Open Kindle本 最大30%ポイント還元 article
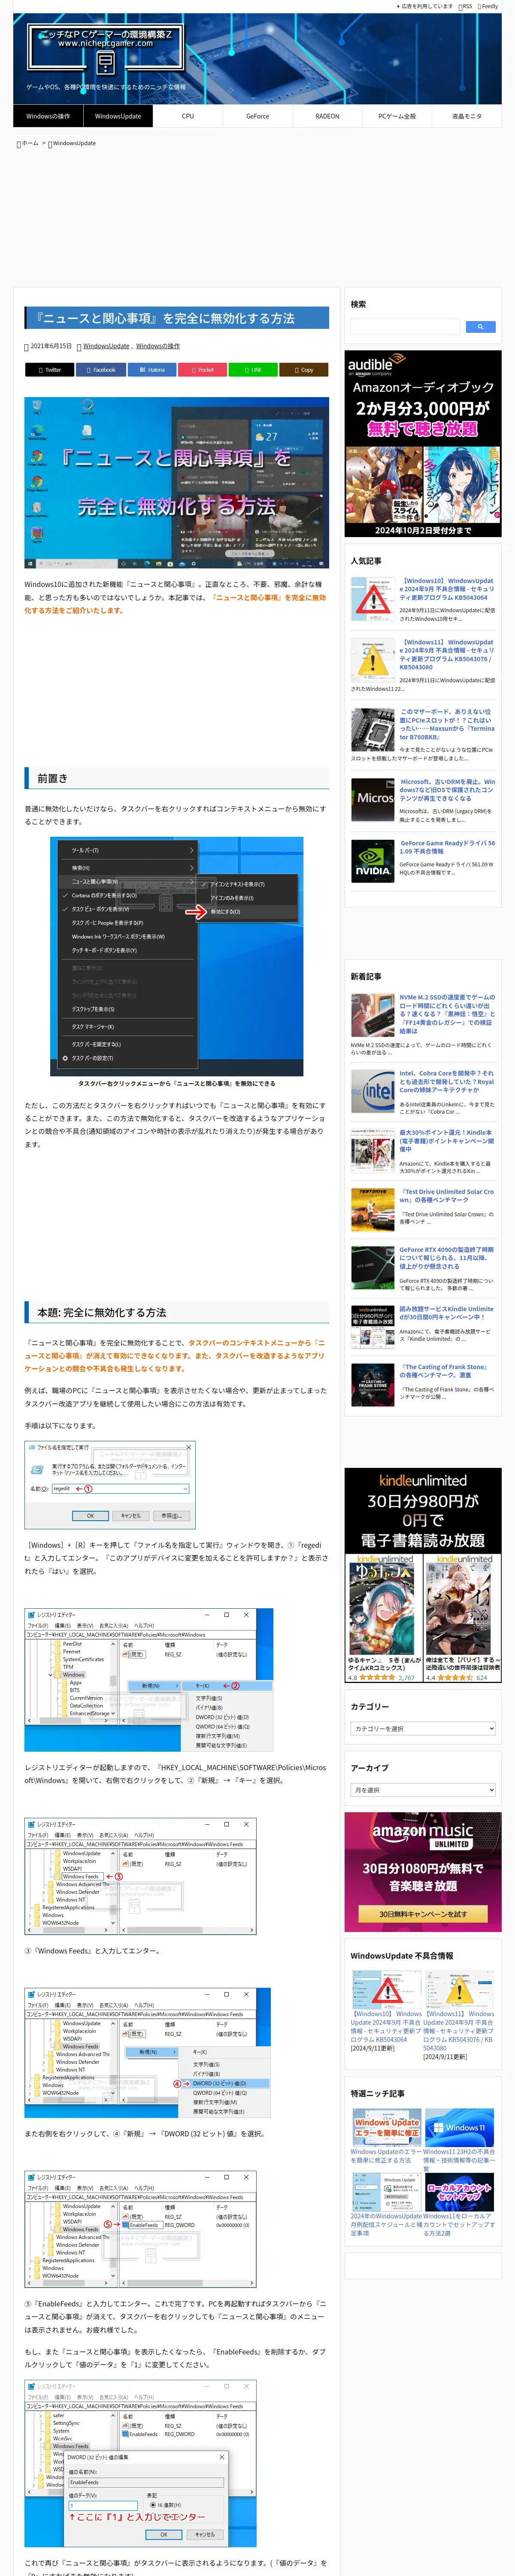The width and height of the screenshot is (515, 2576). click(447, 1141)
